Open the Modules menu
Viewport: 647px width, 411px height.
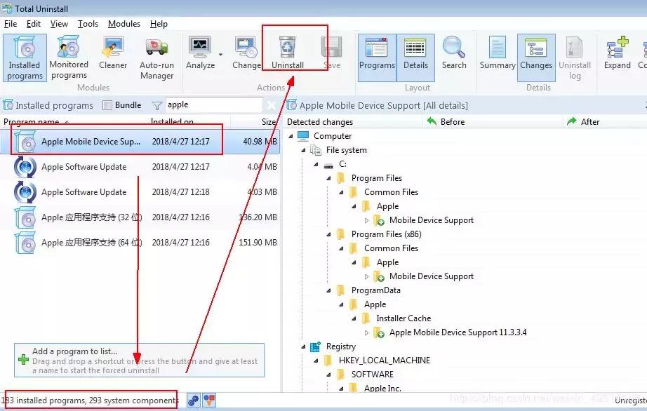[x=124, y=24]
